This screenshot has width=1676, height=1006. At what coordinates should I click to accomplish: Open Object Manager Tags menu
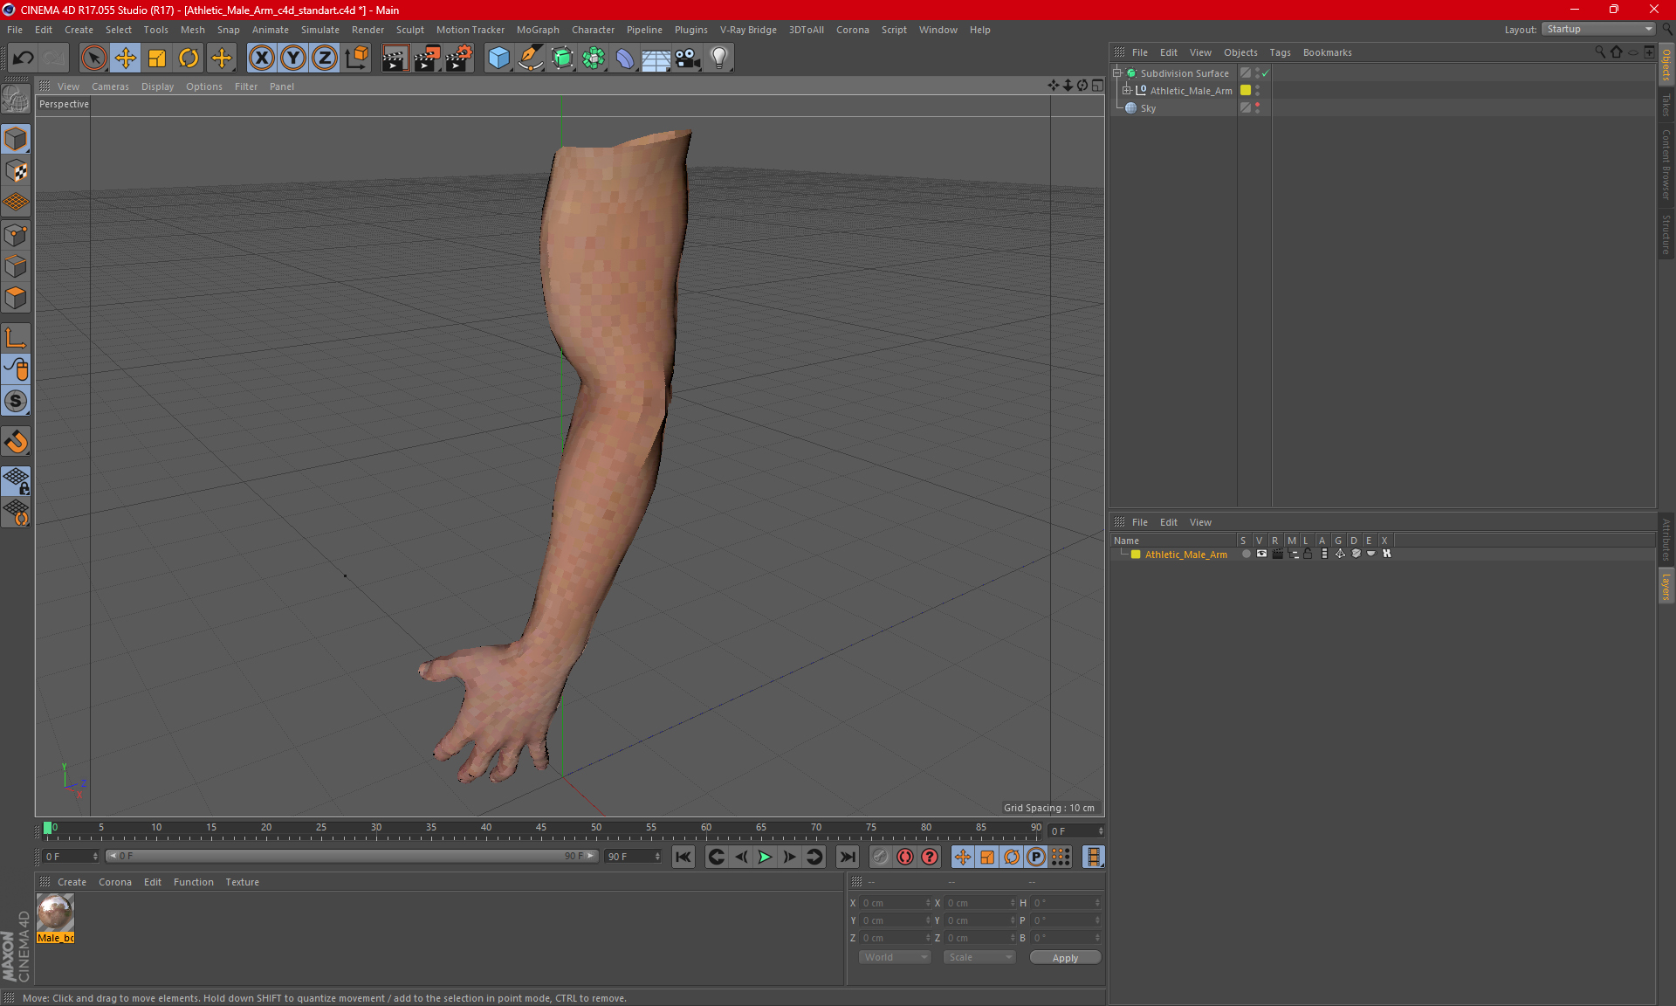tap(1280, 52)
